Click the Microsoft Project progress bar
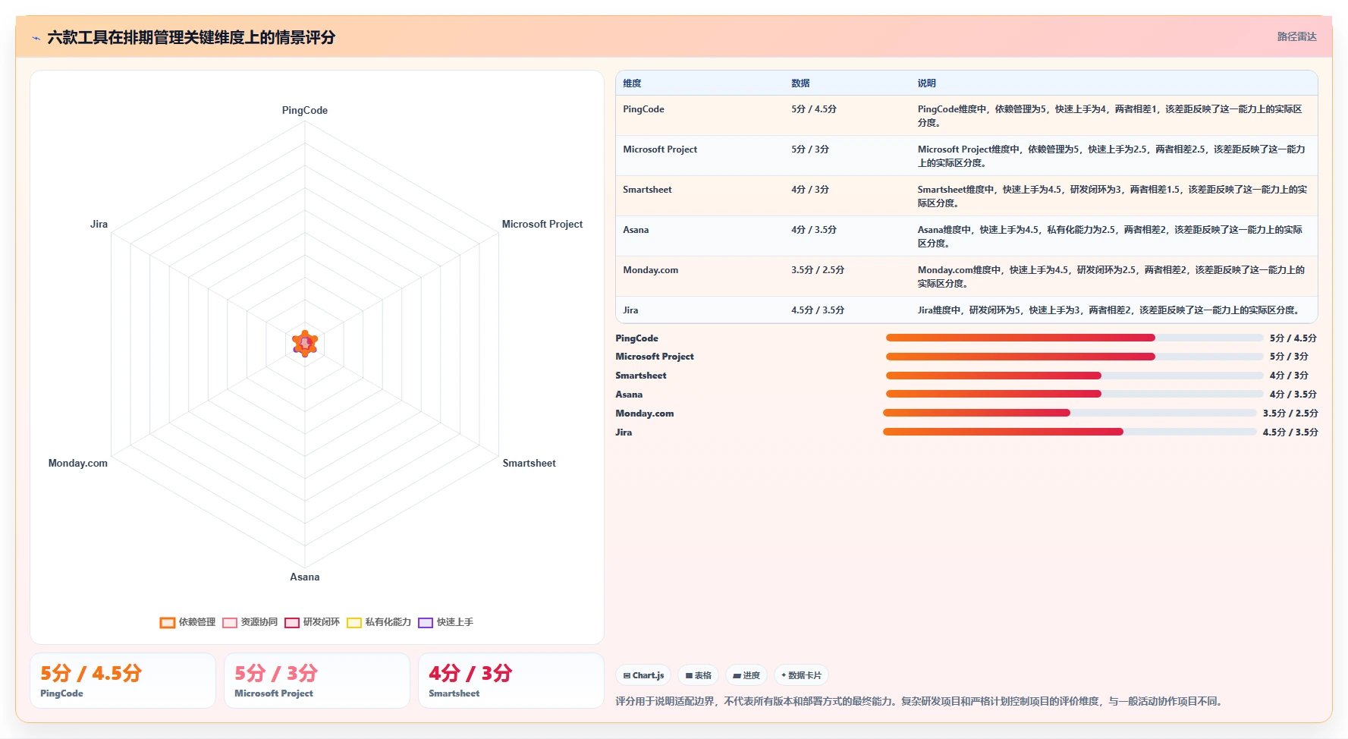The width and height of the screenshot is (1348, 739). (x=1074, y=357)
